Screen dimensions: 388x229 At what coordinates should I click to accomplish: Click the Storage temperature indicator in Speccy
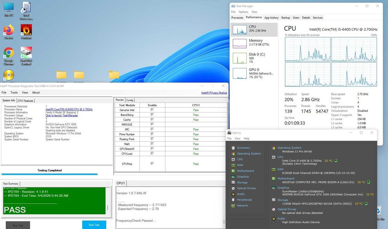[366, 203]
